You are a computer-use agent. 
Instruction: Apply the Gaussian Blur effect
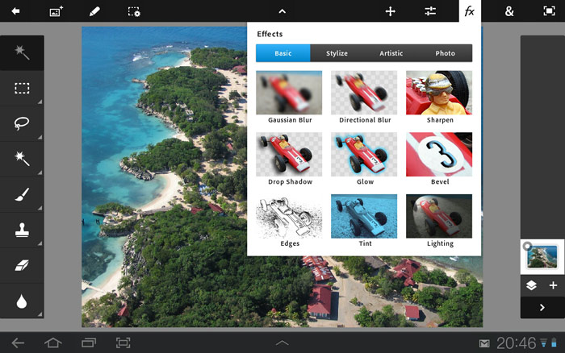pyautogui.click(x=289, y=98)
